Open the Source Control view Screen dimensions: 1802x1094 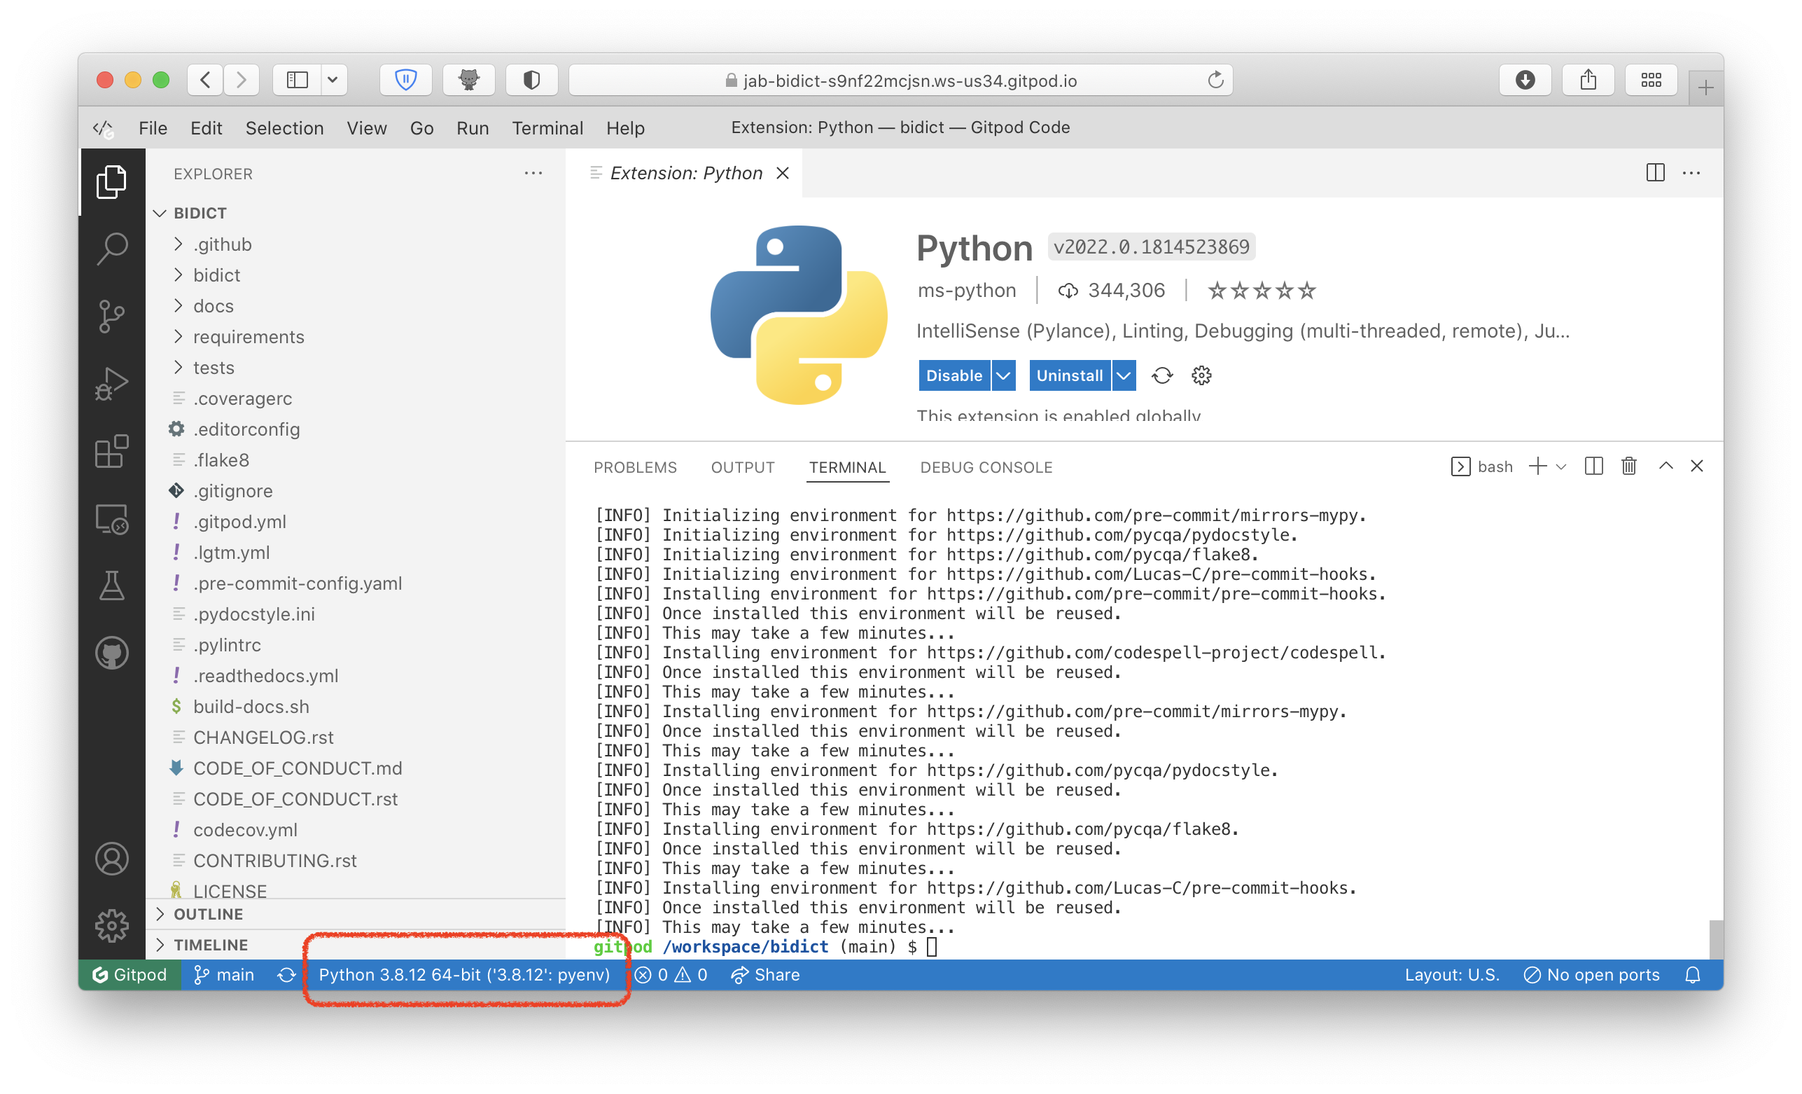point(112,316)
